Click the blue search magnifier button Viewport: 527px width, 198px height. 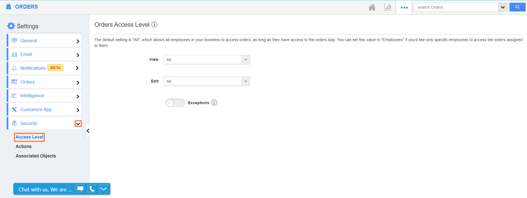click(517, 7)
